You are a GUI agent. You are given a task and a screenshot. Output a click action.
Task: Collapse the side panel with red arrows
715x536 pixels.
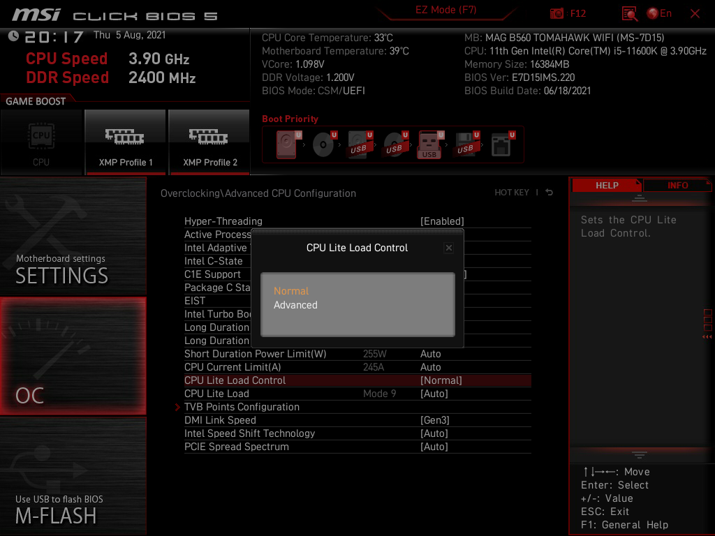(707, 337)
